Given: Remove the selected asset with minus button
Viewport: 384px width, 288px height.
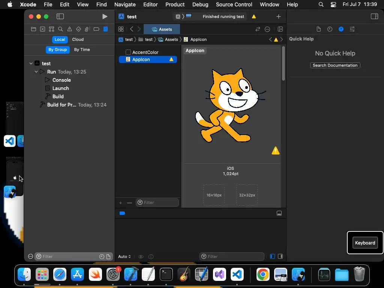Looking at the screenshot, I should coord(129,203).
